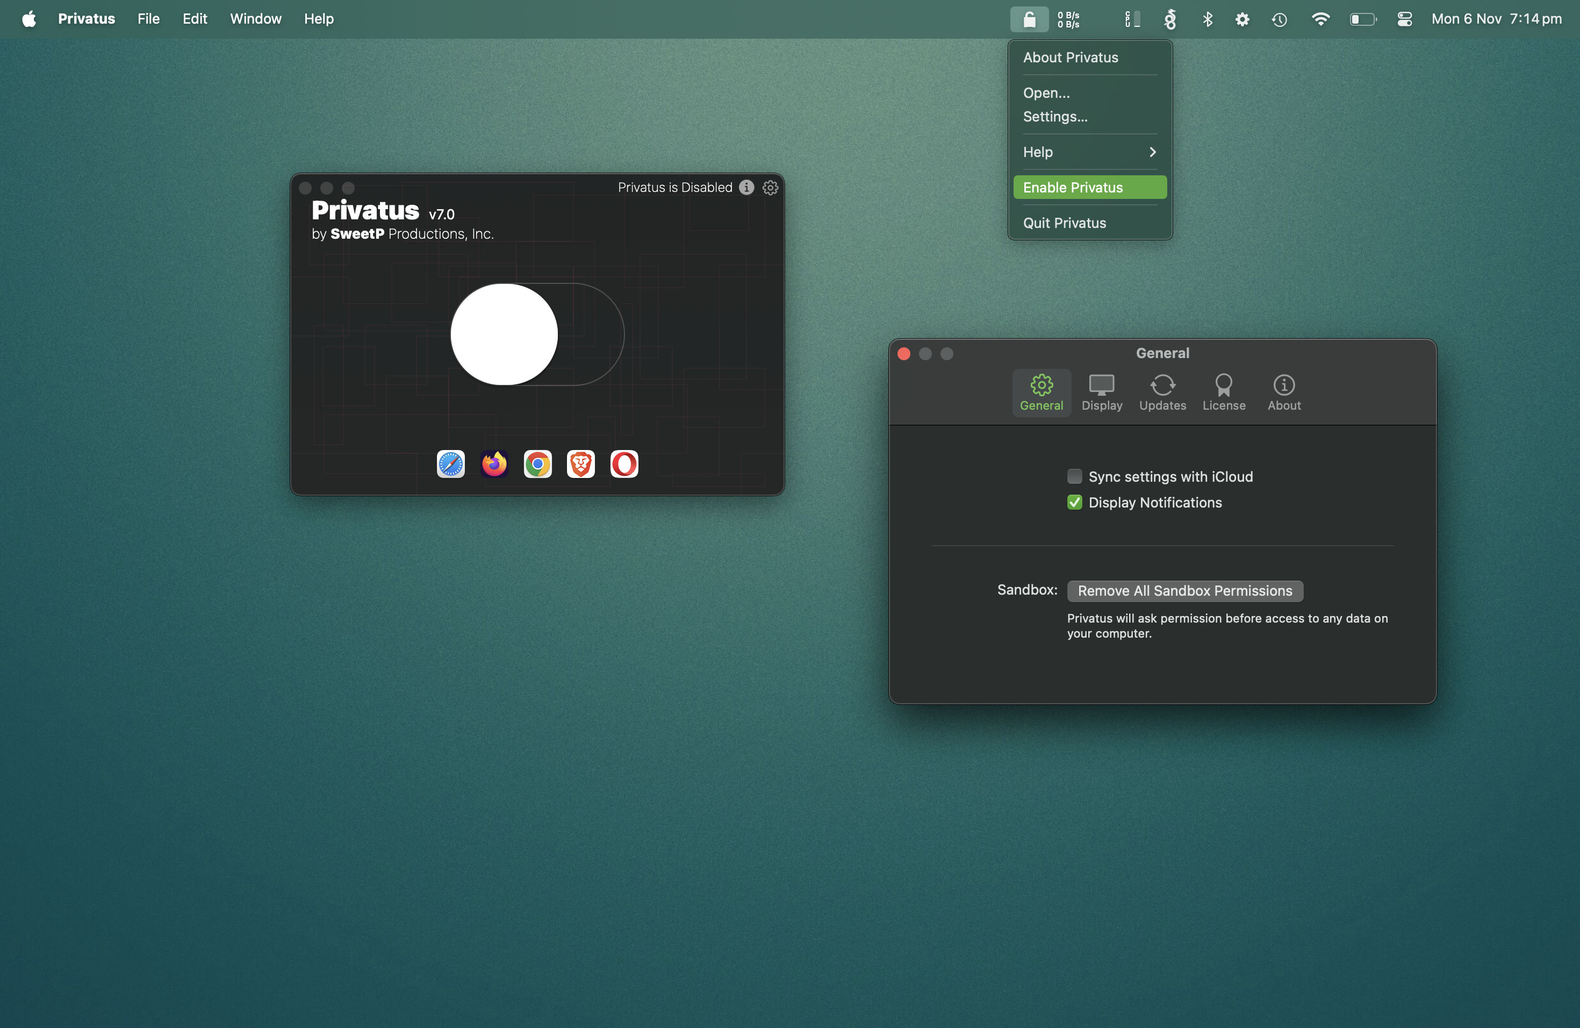The image size is (1580, 1028).
Task: Open the Apple menu
Action: pos(28,19)
